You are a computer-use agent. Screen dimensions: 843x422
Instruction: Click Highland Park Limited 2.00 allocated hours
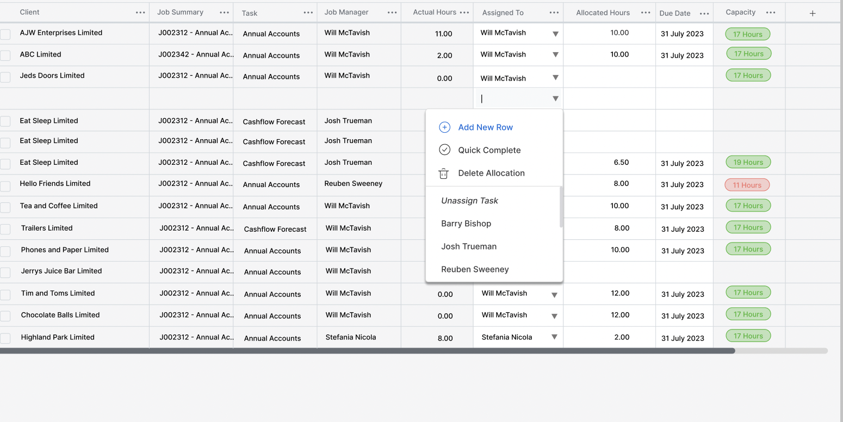coord(622,337)
